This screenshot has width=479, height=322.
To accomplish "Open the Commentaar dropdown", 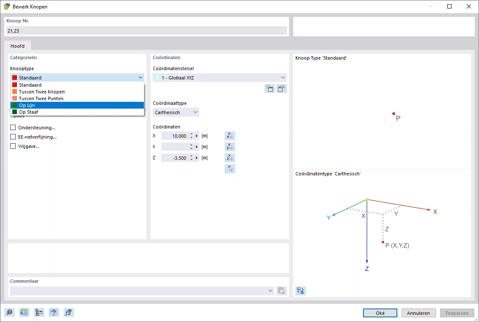I will pos(270,291).
